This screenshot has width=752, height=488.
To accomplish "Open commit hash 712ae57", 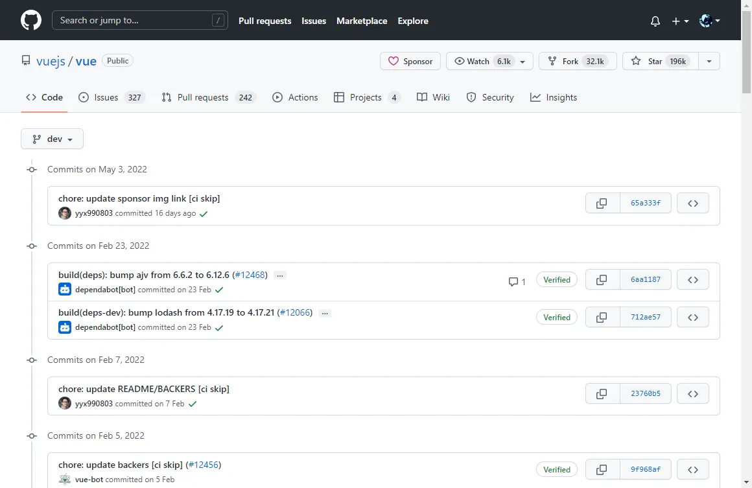I will 645,318.
